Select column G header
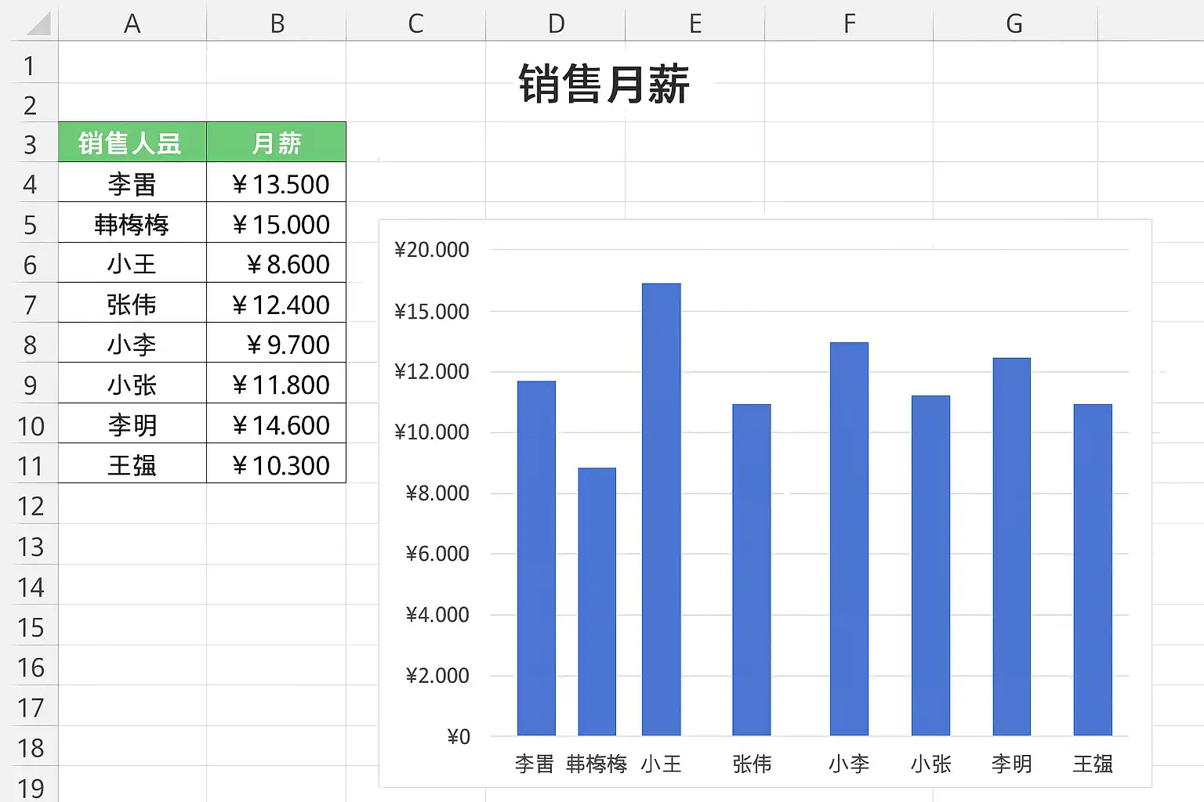 (x=1014, y=23)
